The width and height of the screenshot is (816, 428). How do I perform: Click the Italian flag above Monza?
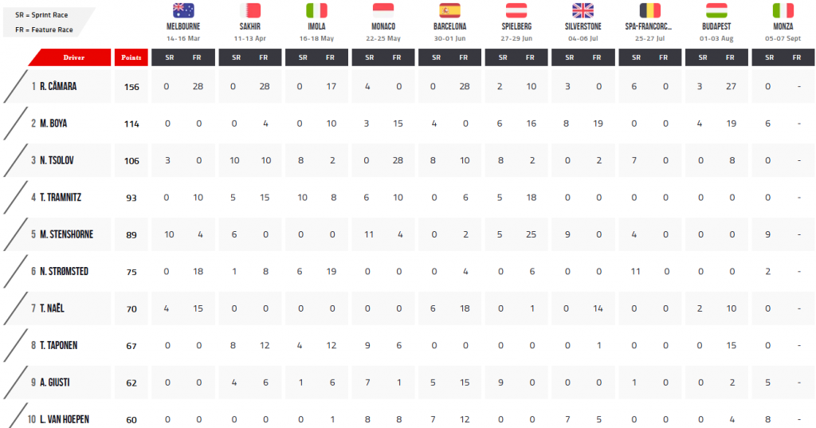[783, 10]
